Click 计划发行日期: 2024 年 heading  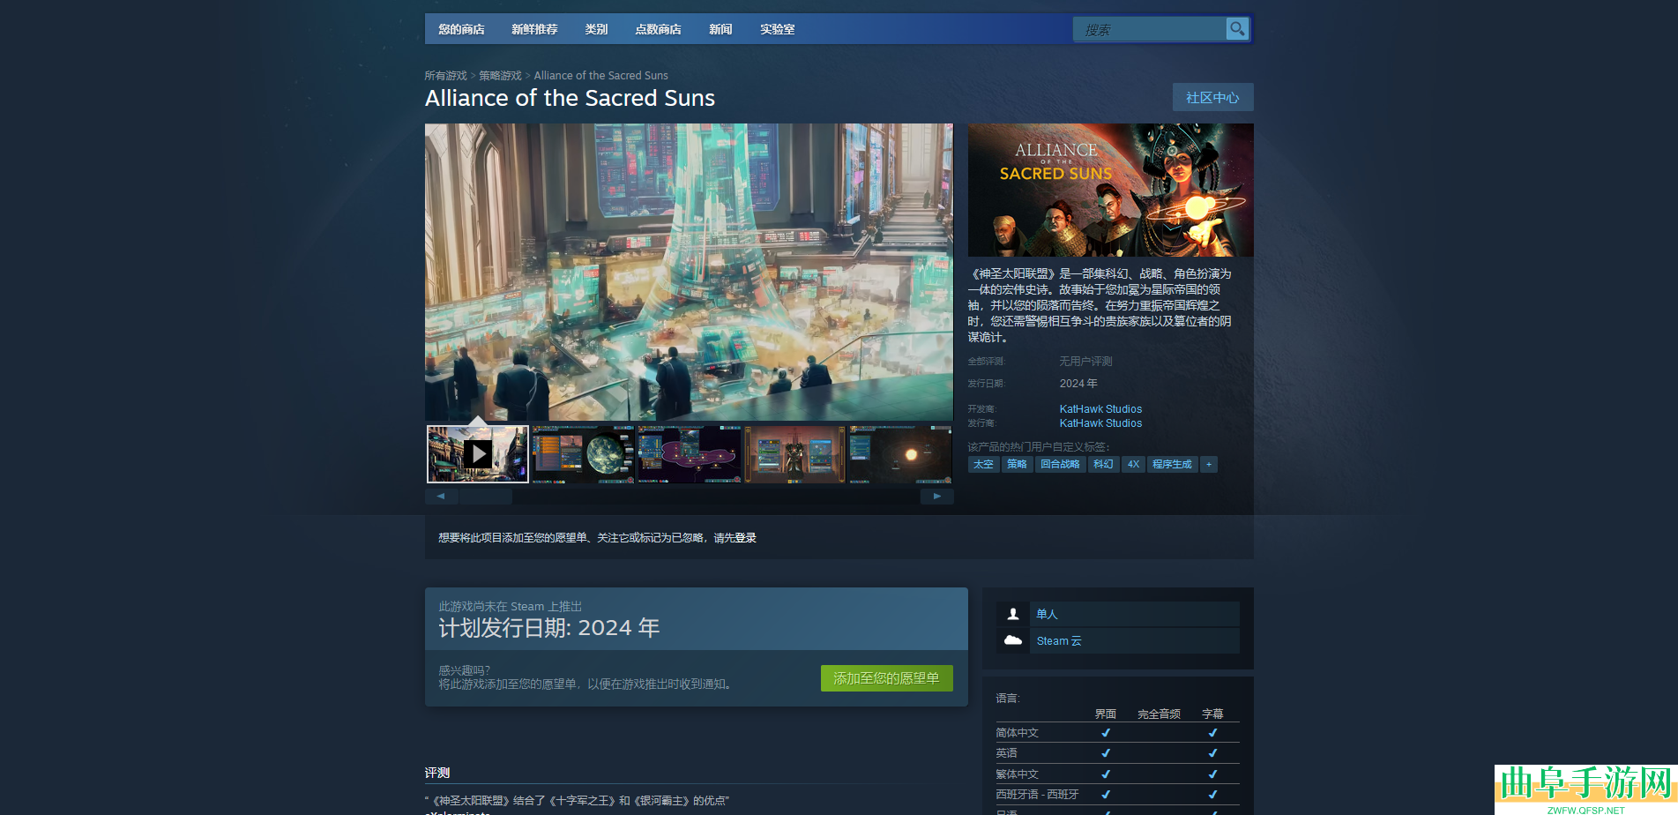coord(549,628)
